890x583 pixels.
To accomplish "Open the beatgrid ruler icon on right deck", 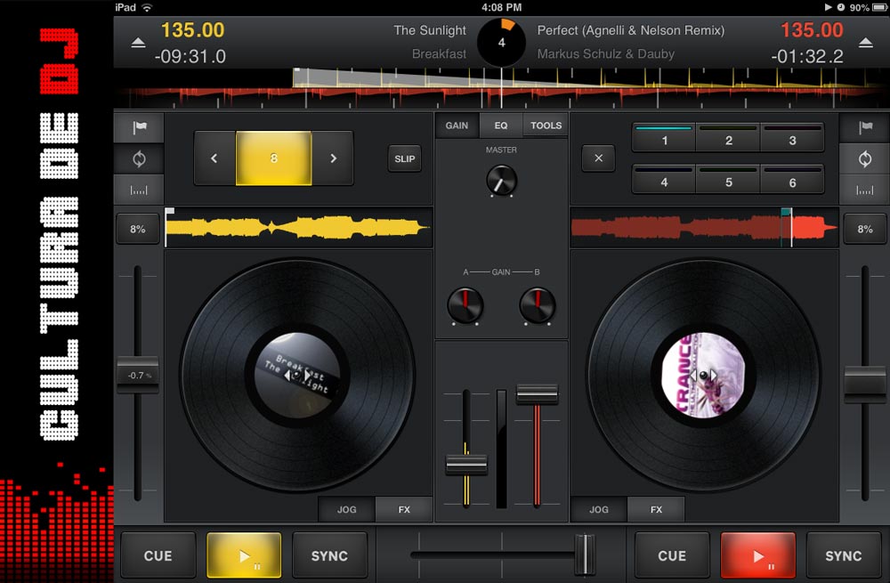I will [864, 189].
